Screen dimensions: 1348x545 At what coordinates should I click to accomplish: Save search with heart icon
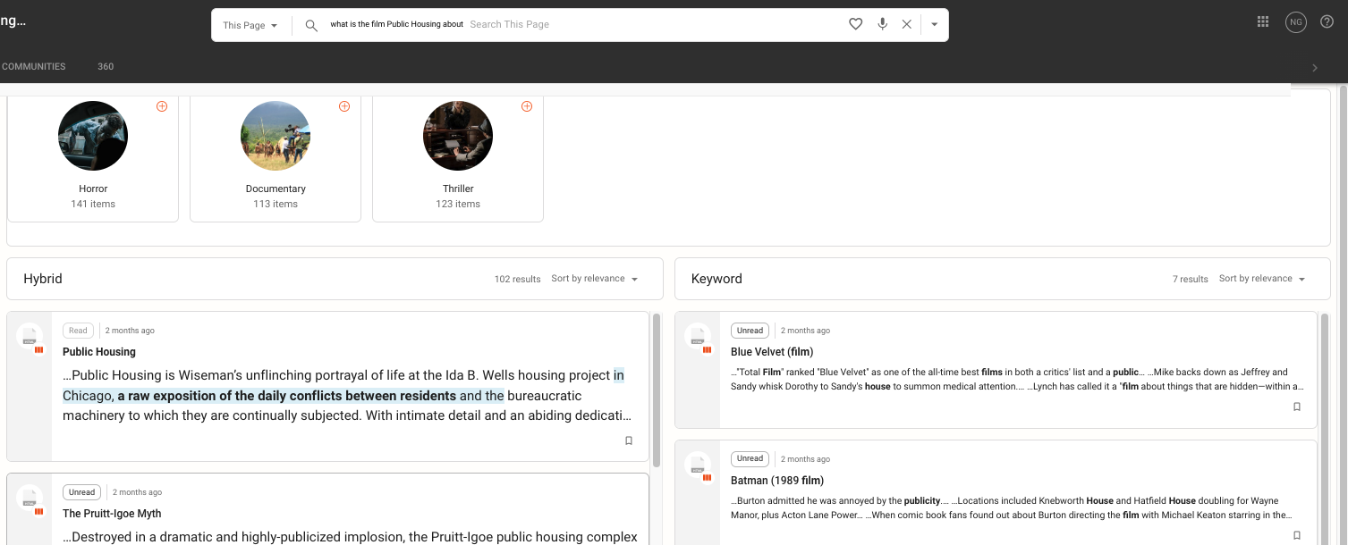(x=855, y=24)
